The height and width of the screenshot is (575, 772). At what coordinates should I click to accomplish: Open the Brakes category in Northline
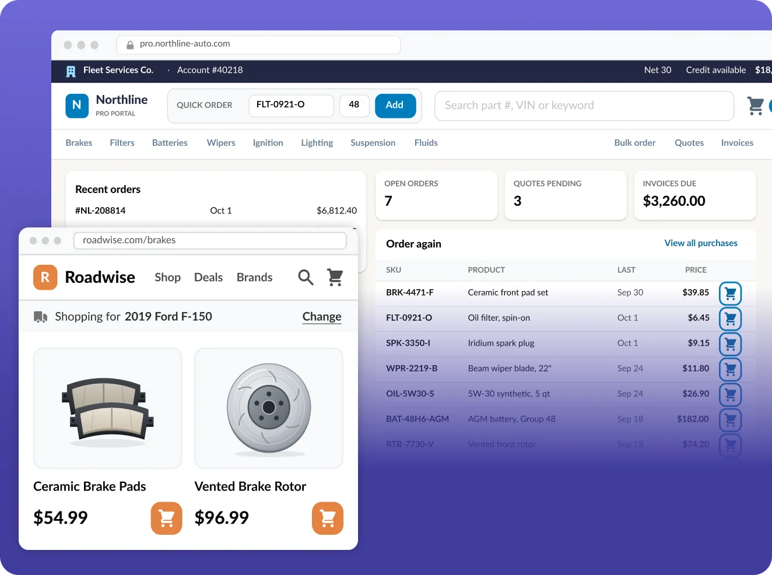[79, 143]
